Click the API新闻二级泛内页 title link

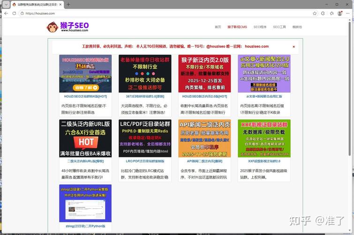coord(204,161)
